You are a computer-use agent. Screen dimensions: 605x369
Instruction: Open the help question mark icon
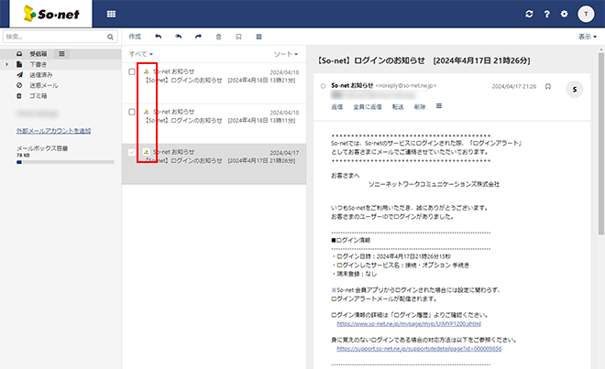pos(546,15)
